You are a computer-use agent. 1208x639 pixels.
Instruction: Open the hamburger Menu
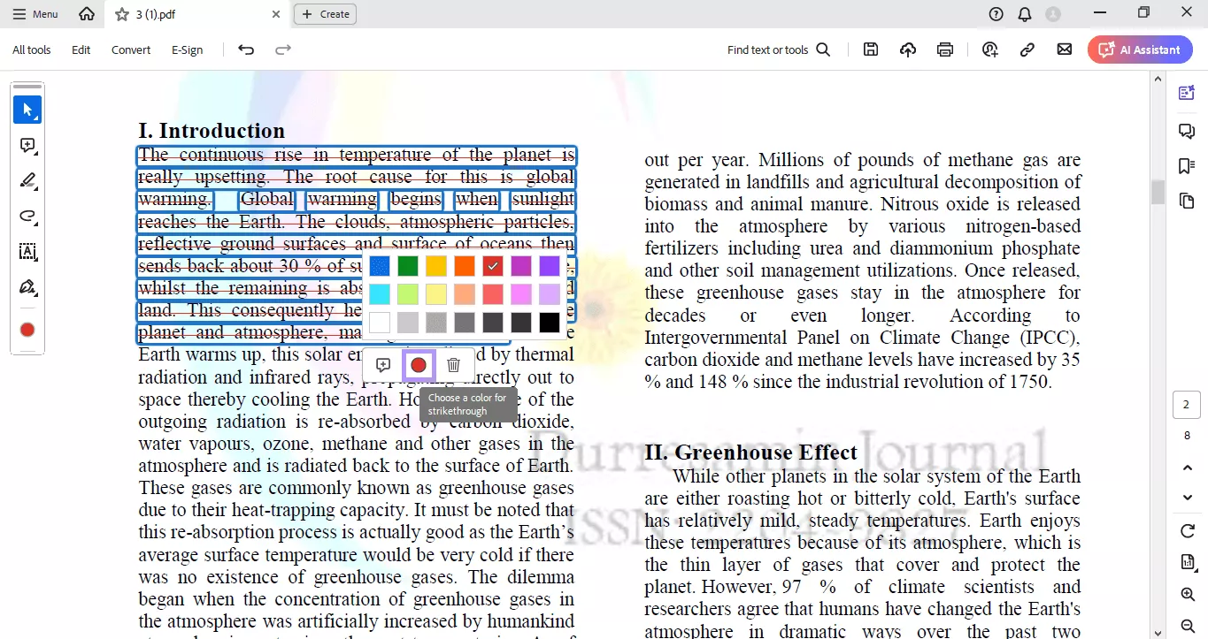34,13
